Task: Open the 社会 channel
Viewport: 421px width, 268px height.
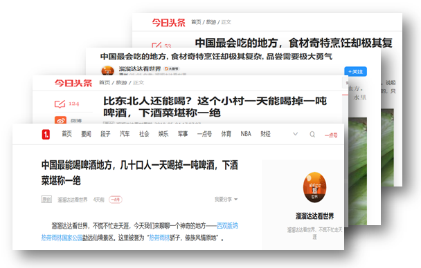Action: pyautogui.click(x=144, y=134)
